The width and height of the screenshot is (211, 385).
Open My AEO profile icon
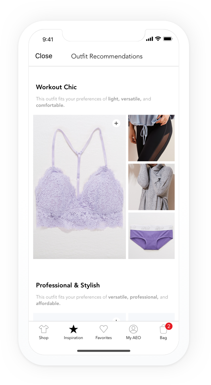pyautogui.click(x=133, y=329)
